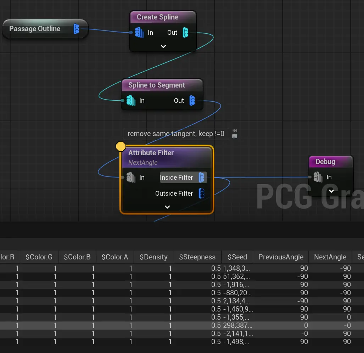Click the Spline to Segment In pin
The height and width of the screenshot is (353, 364).
pyautogui.click(x=131, y=101)
